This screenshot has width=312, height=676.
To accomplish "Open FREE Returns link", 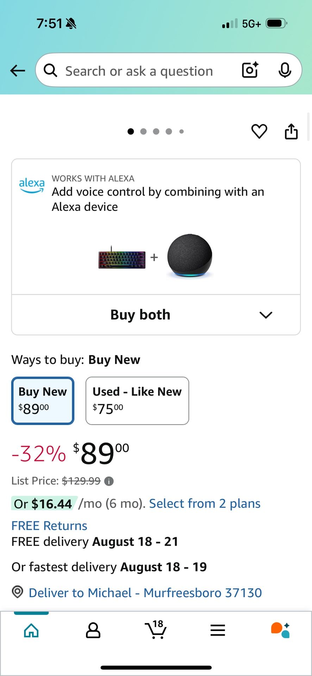I will point(49,526).
